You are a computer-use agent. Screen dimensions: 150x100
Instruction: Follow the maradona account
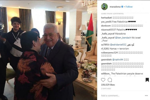pos(129,7)
